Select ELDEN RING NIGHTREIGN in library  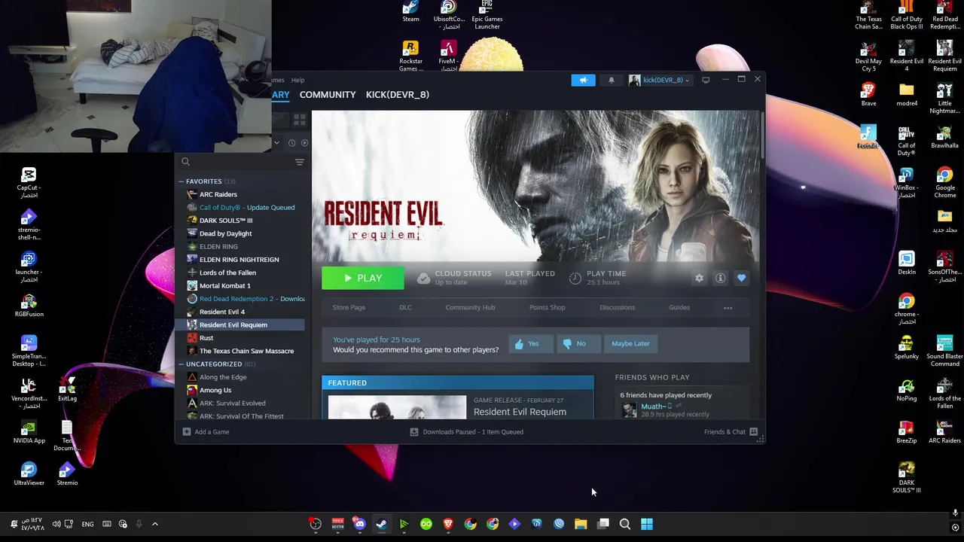click(241, 260)
